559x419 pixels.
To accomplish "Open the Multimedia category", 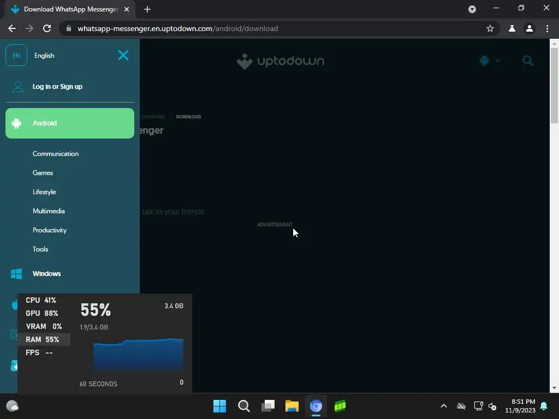I will click(49, 211).
